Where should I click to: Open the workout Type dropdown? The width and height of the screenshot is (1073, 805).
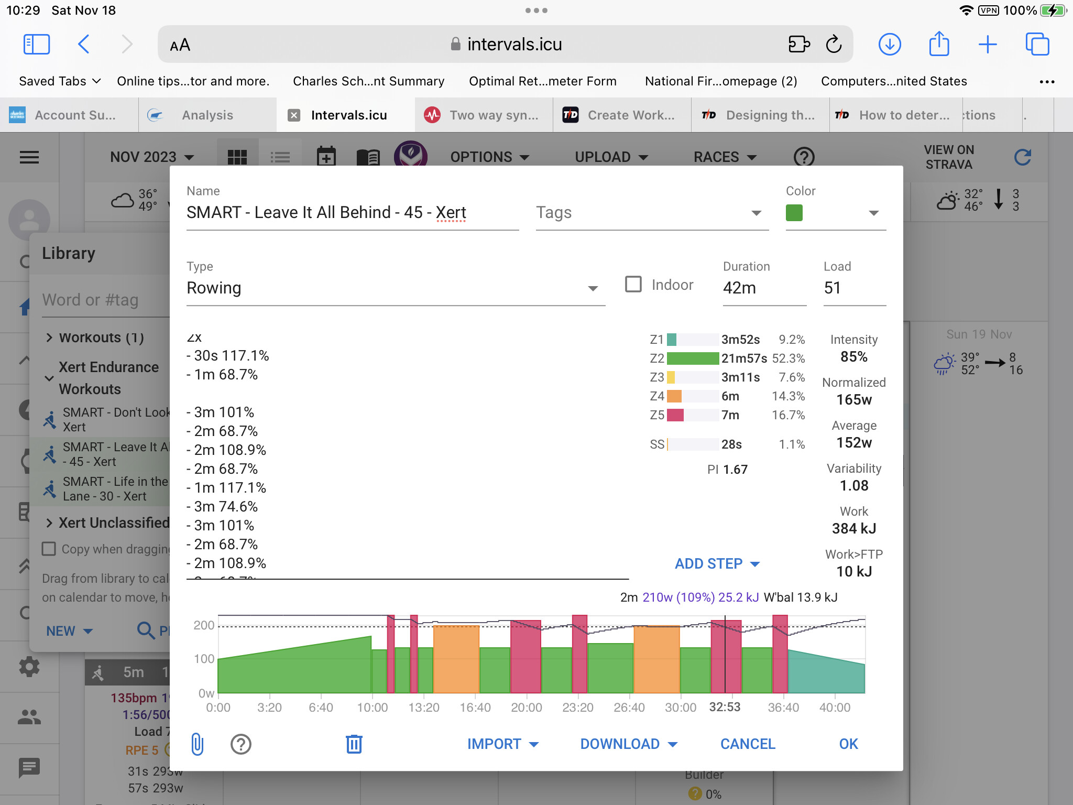(x=396, y=288)
